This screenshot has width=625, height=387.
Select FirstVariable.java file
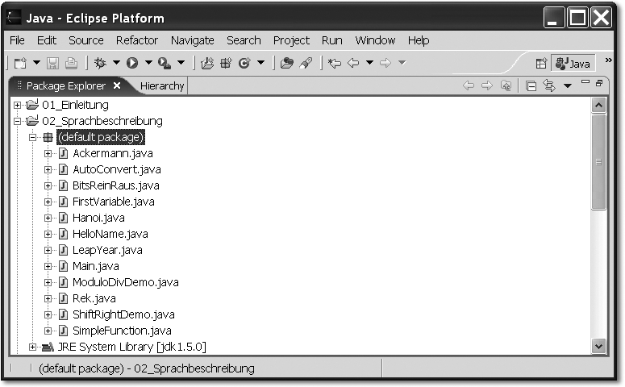coord(113,202)
